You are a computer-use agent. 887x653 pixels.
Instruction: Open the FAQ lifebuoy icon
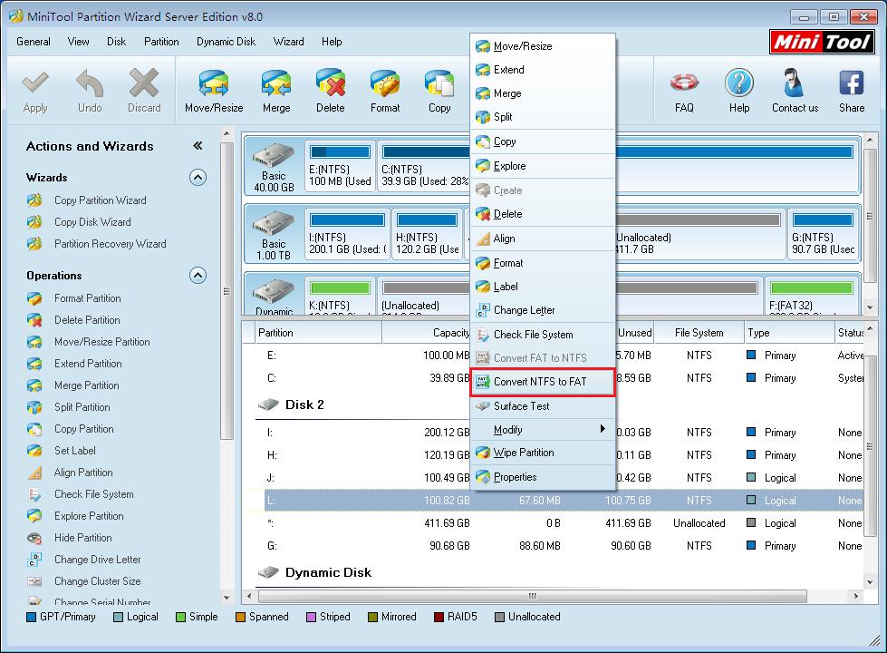[x=684, y=85]
